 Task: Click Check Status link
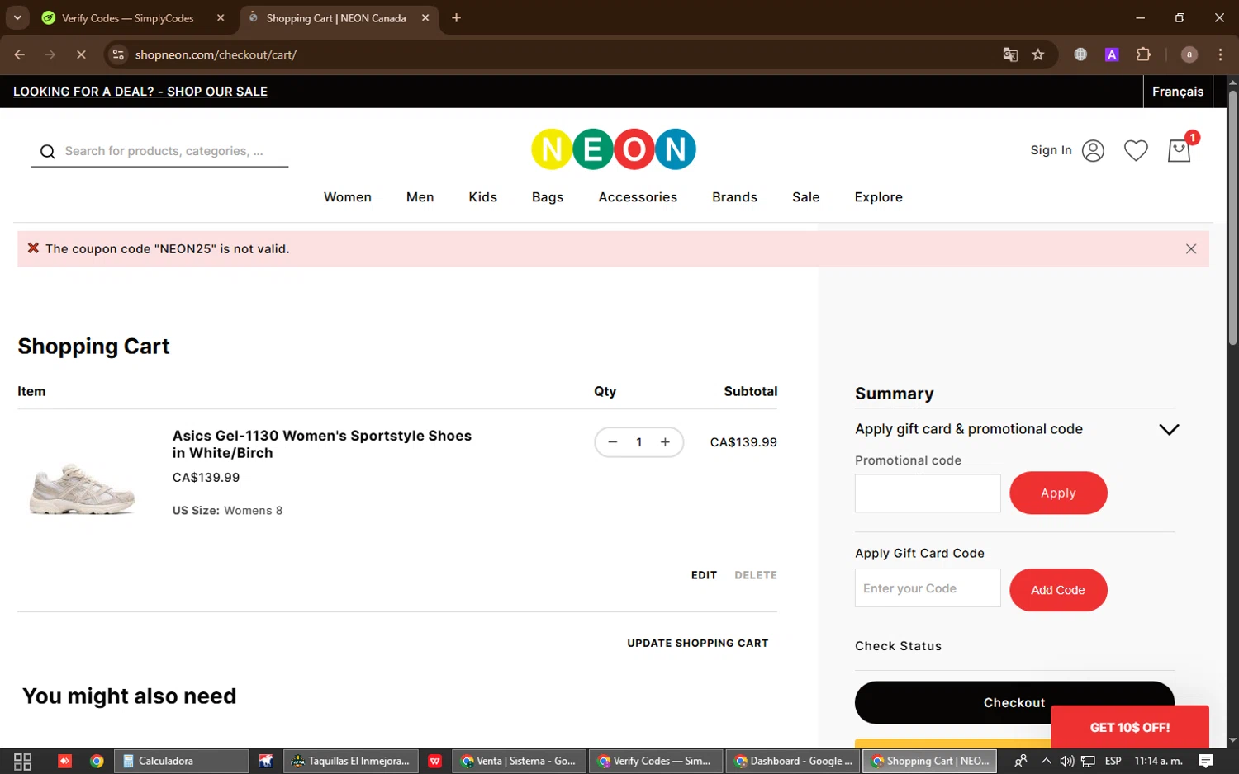(x=898, y=646)
